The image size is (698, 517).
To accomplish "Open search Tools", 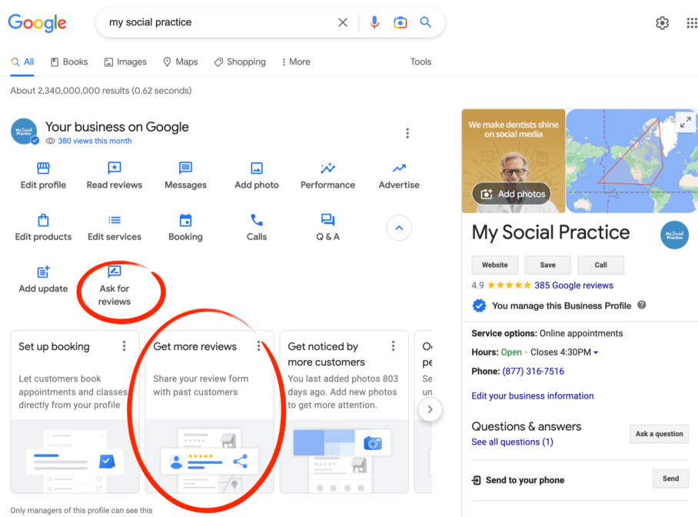I will pos(420,62).
